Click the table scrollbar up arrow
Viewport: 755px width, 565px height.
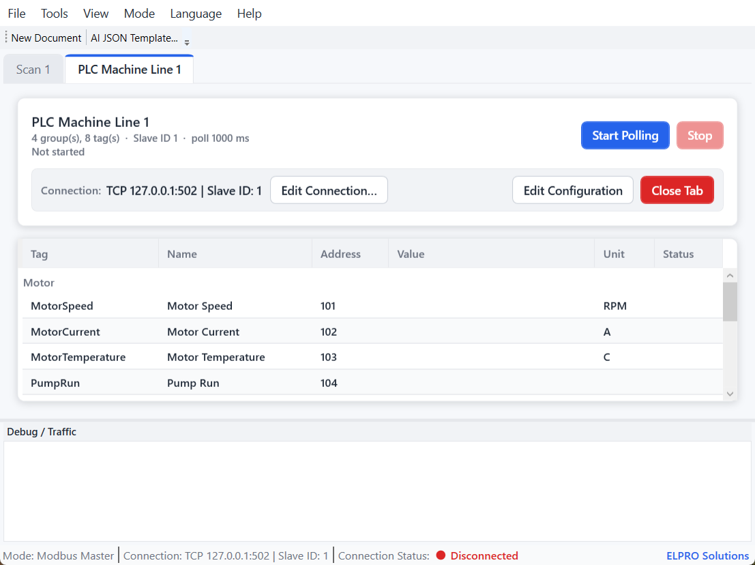pyautogui.click(x=730, y=276)
